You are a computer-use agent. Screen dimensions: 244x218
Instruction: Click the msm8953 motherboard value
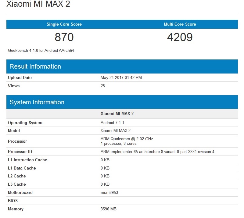(x=109, y=192)
